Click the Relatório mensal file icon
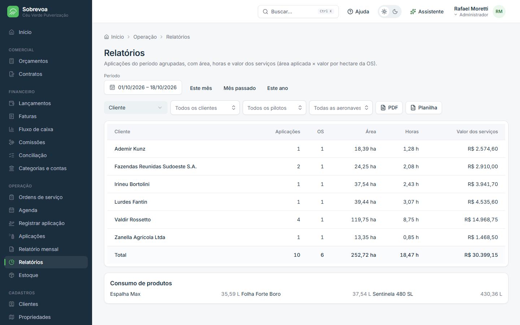The height and width of the screenshot is (325, 520). (x=12, y=249)
